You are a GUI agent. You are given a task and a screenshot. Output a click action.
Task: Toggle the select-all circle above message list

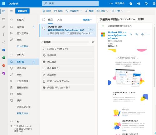click(x=44, y=20)
